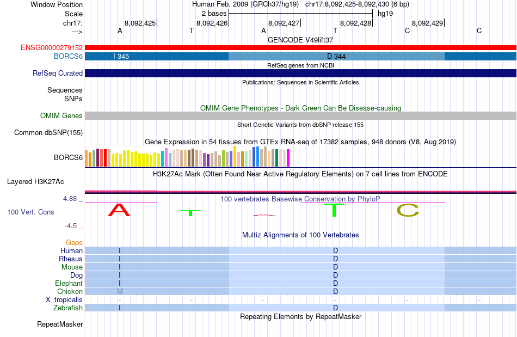The image size is (517, 337).
Task: Click the M residue in Chicken row
Action: [120, 291]
